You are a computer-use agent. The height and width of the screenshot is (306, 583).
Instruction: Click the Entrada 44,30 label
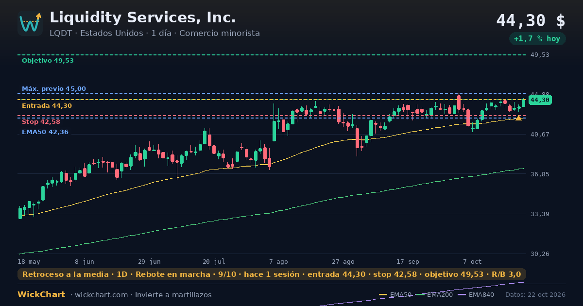(x=47, y=106)
